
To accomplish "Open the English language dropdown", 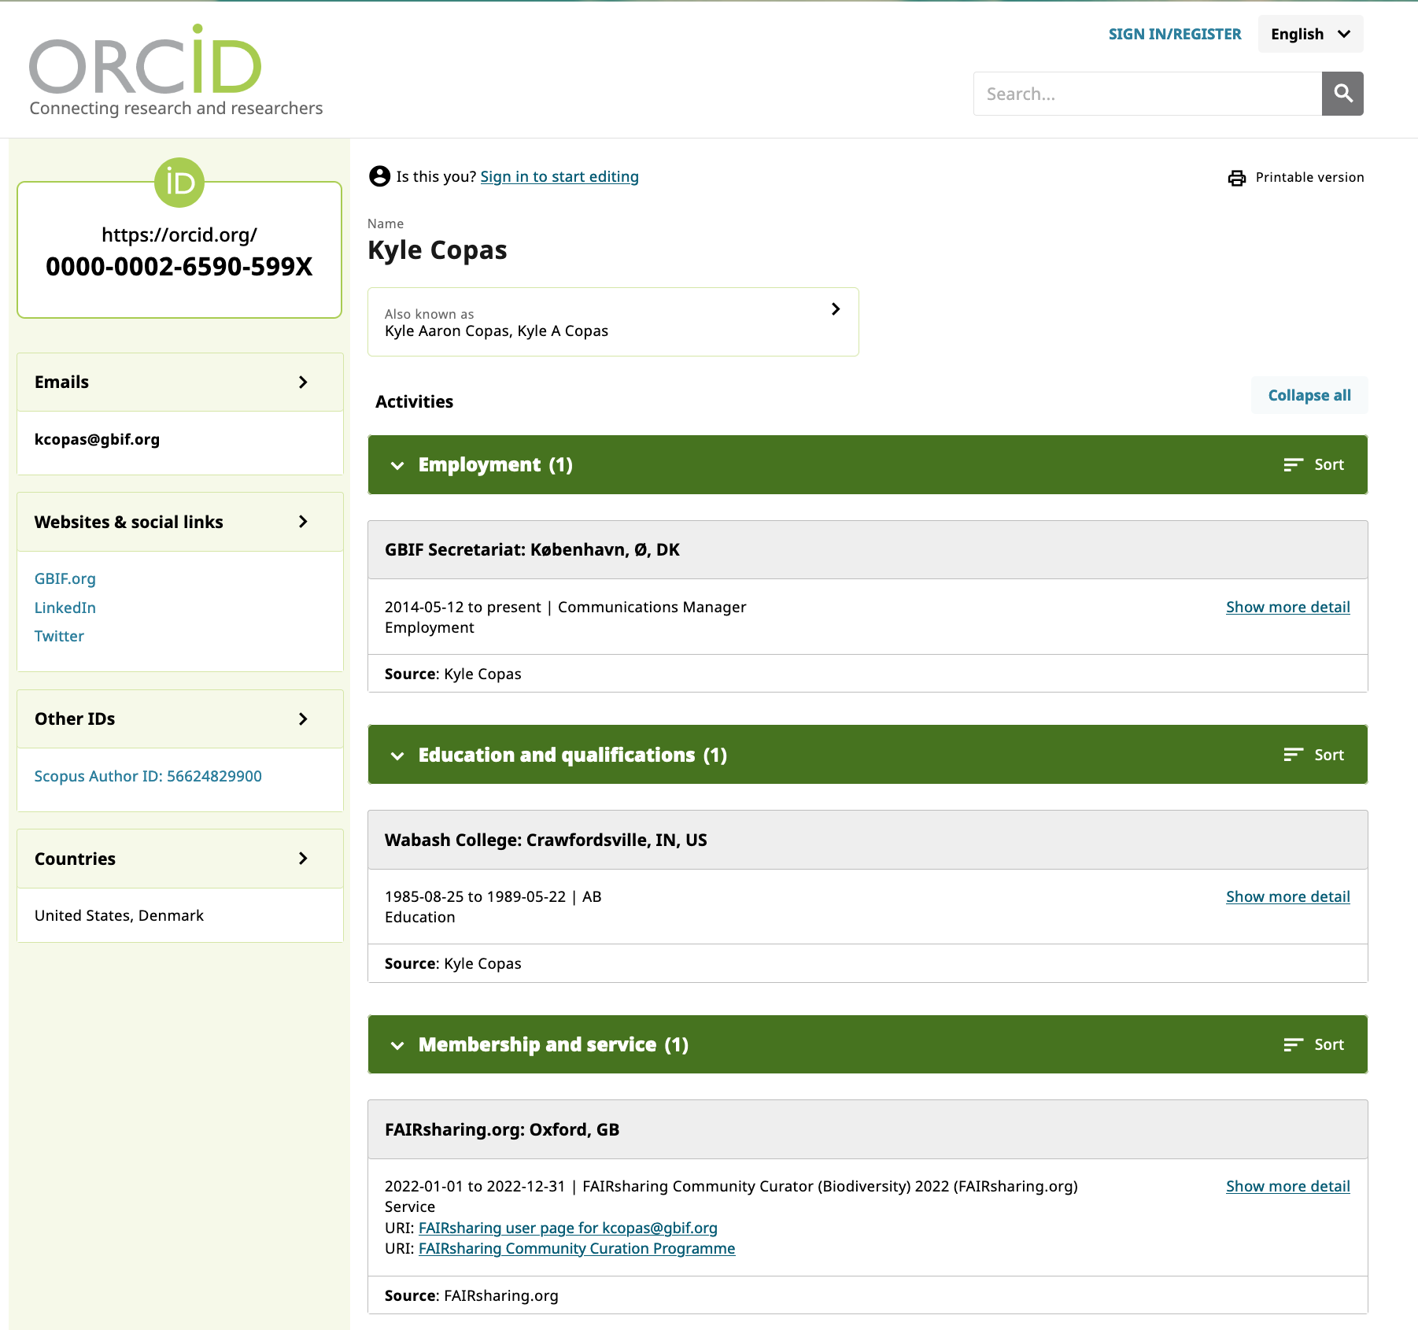I will pos(1310,34).
